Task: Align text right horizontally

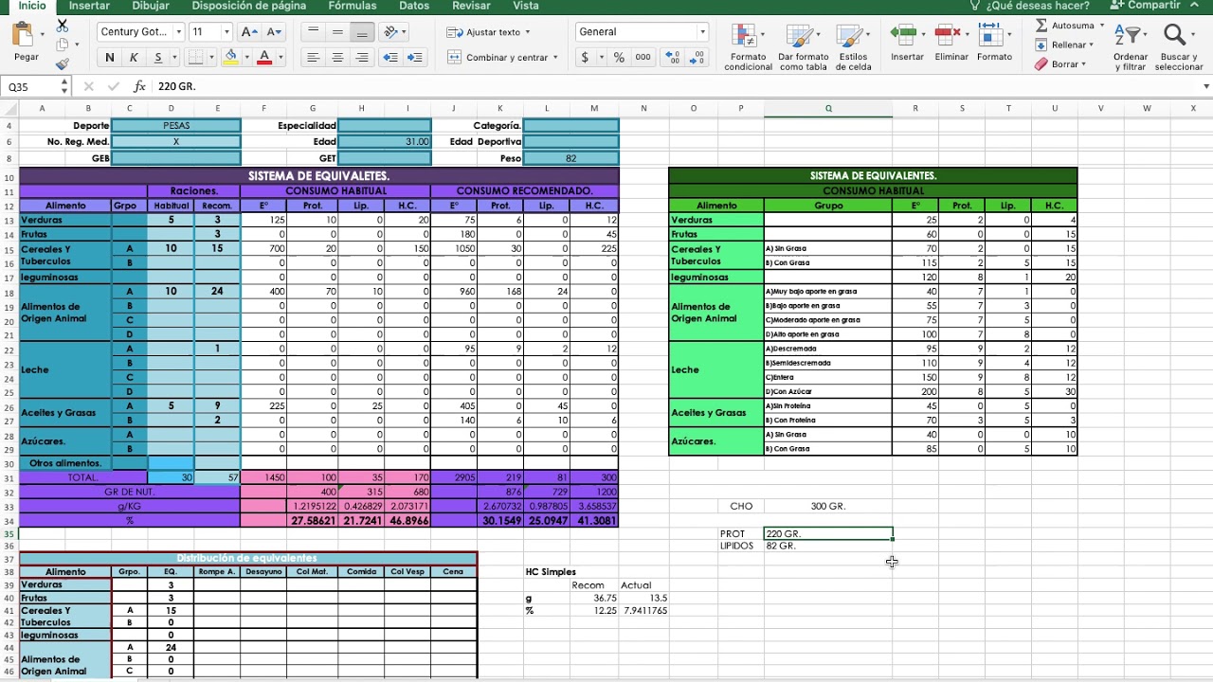Action: tap(361, 57)
